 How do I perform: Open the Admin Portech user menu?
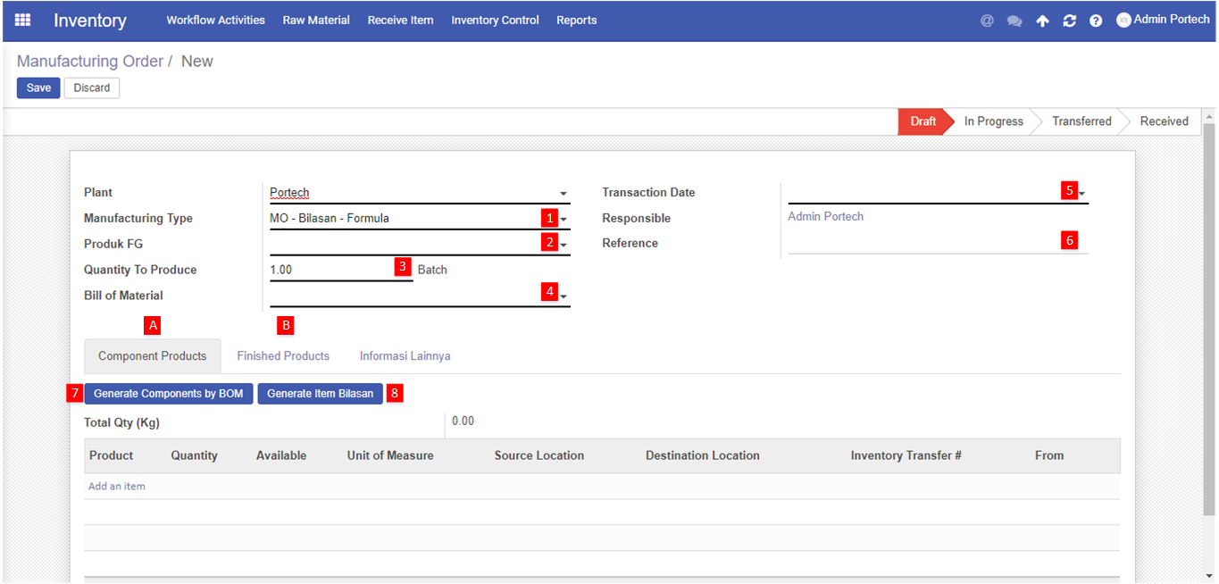click(1163, 20)
